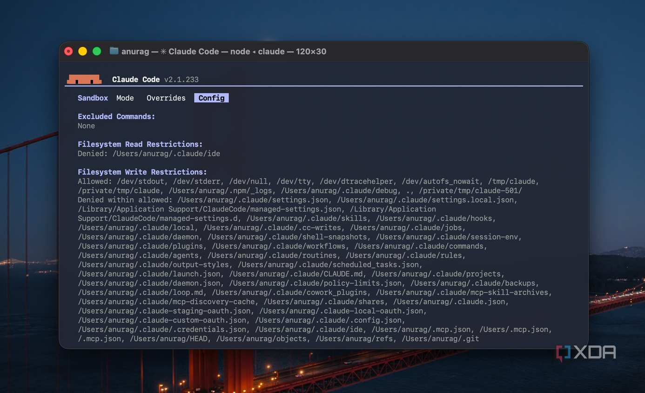Click the 'Denied within allowed:' label
645x393 pixels.
[125, 200]
